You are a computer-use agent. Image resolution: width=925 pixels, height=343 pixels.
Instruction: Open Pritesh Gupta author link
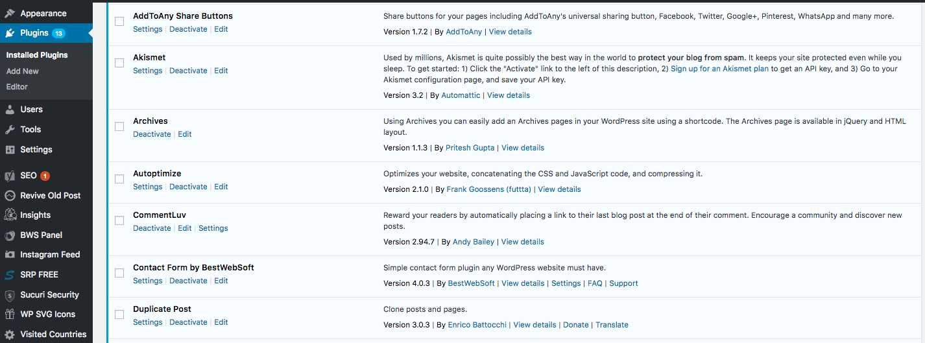coord(470,148)
